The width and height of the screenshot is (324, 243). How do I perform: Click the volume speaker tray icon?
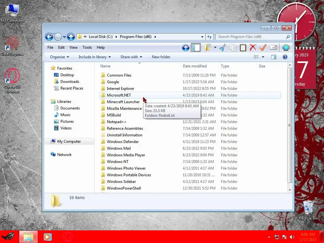coord(292,237)
